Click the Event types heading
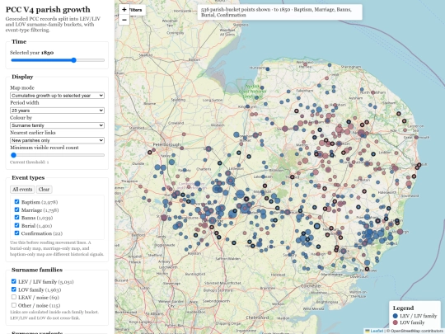The height and width of the screenshot is (334, 445). pyautogui.click(x=28, y=178)
